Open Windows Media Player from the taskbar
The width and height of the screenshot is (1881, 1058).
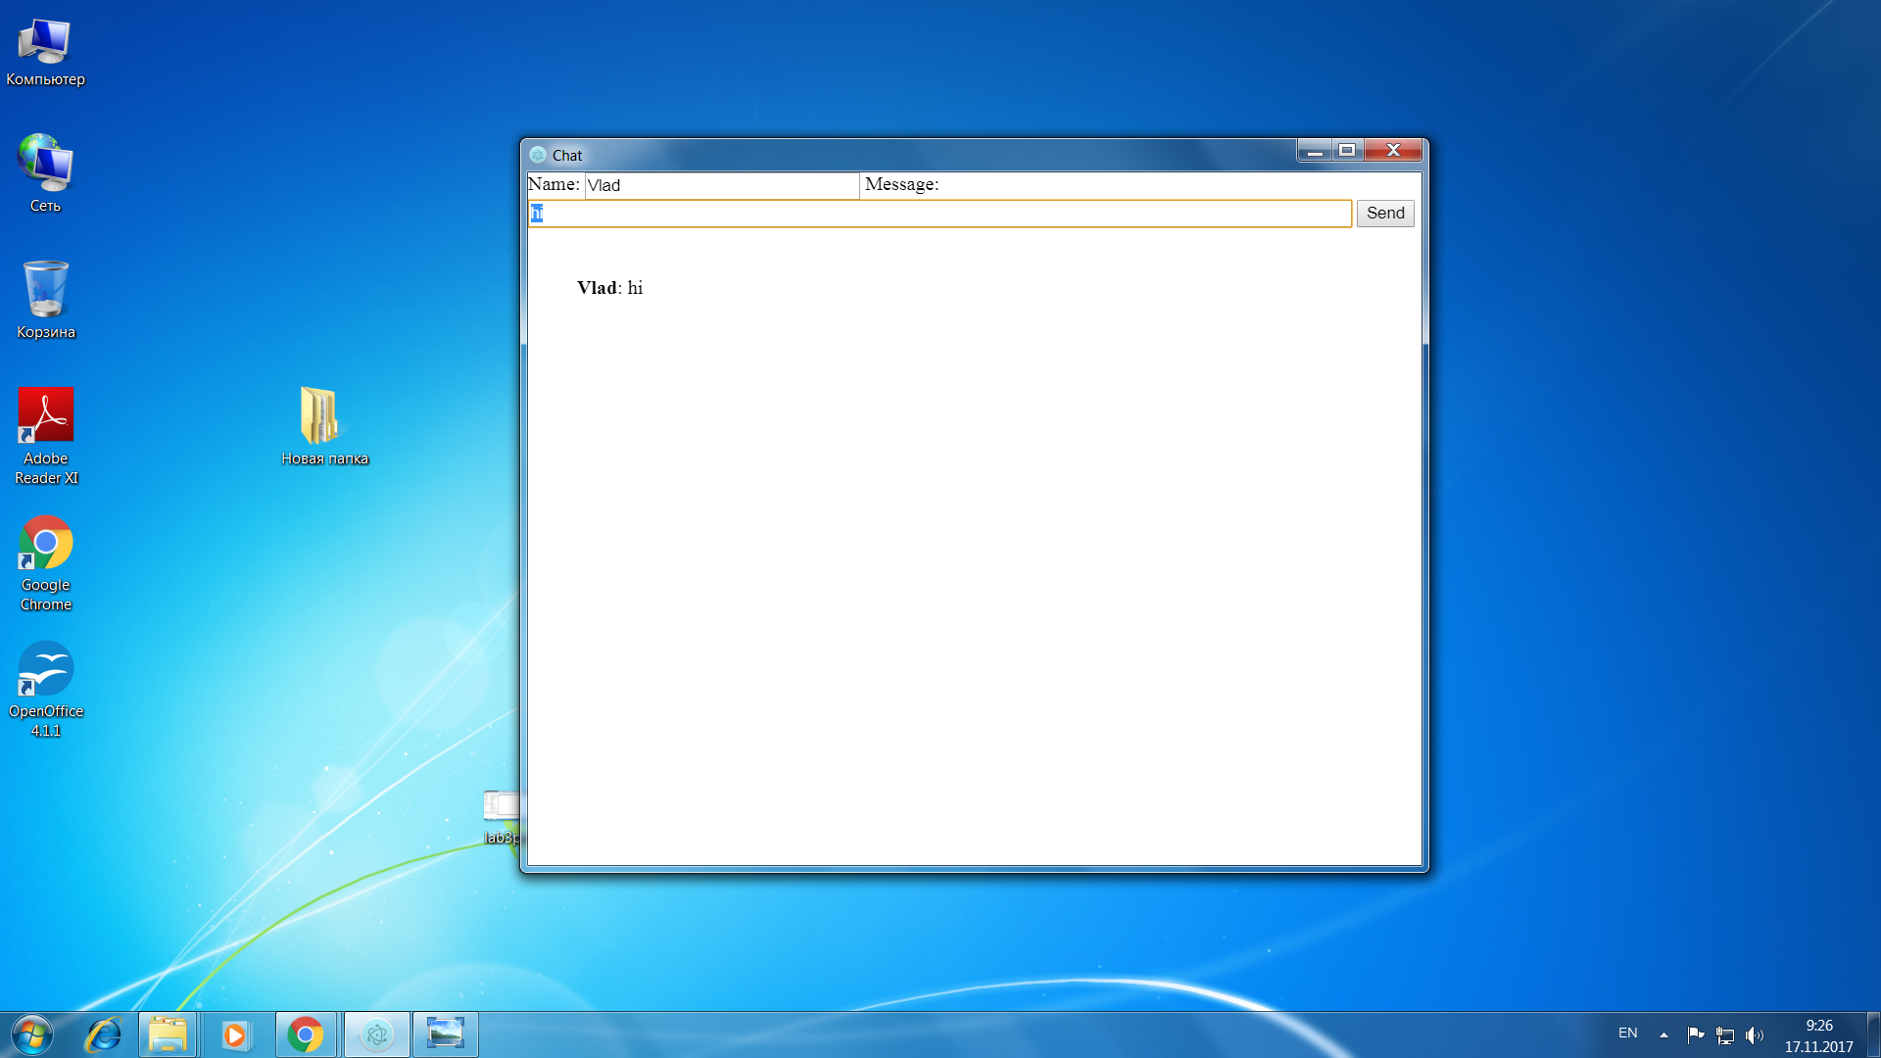click(x=235, y=1034)
